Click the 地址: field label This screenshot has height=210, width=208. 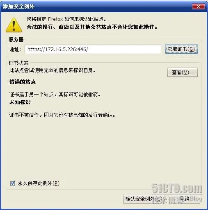click(15, 49)
